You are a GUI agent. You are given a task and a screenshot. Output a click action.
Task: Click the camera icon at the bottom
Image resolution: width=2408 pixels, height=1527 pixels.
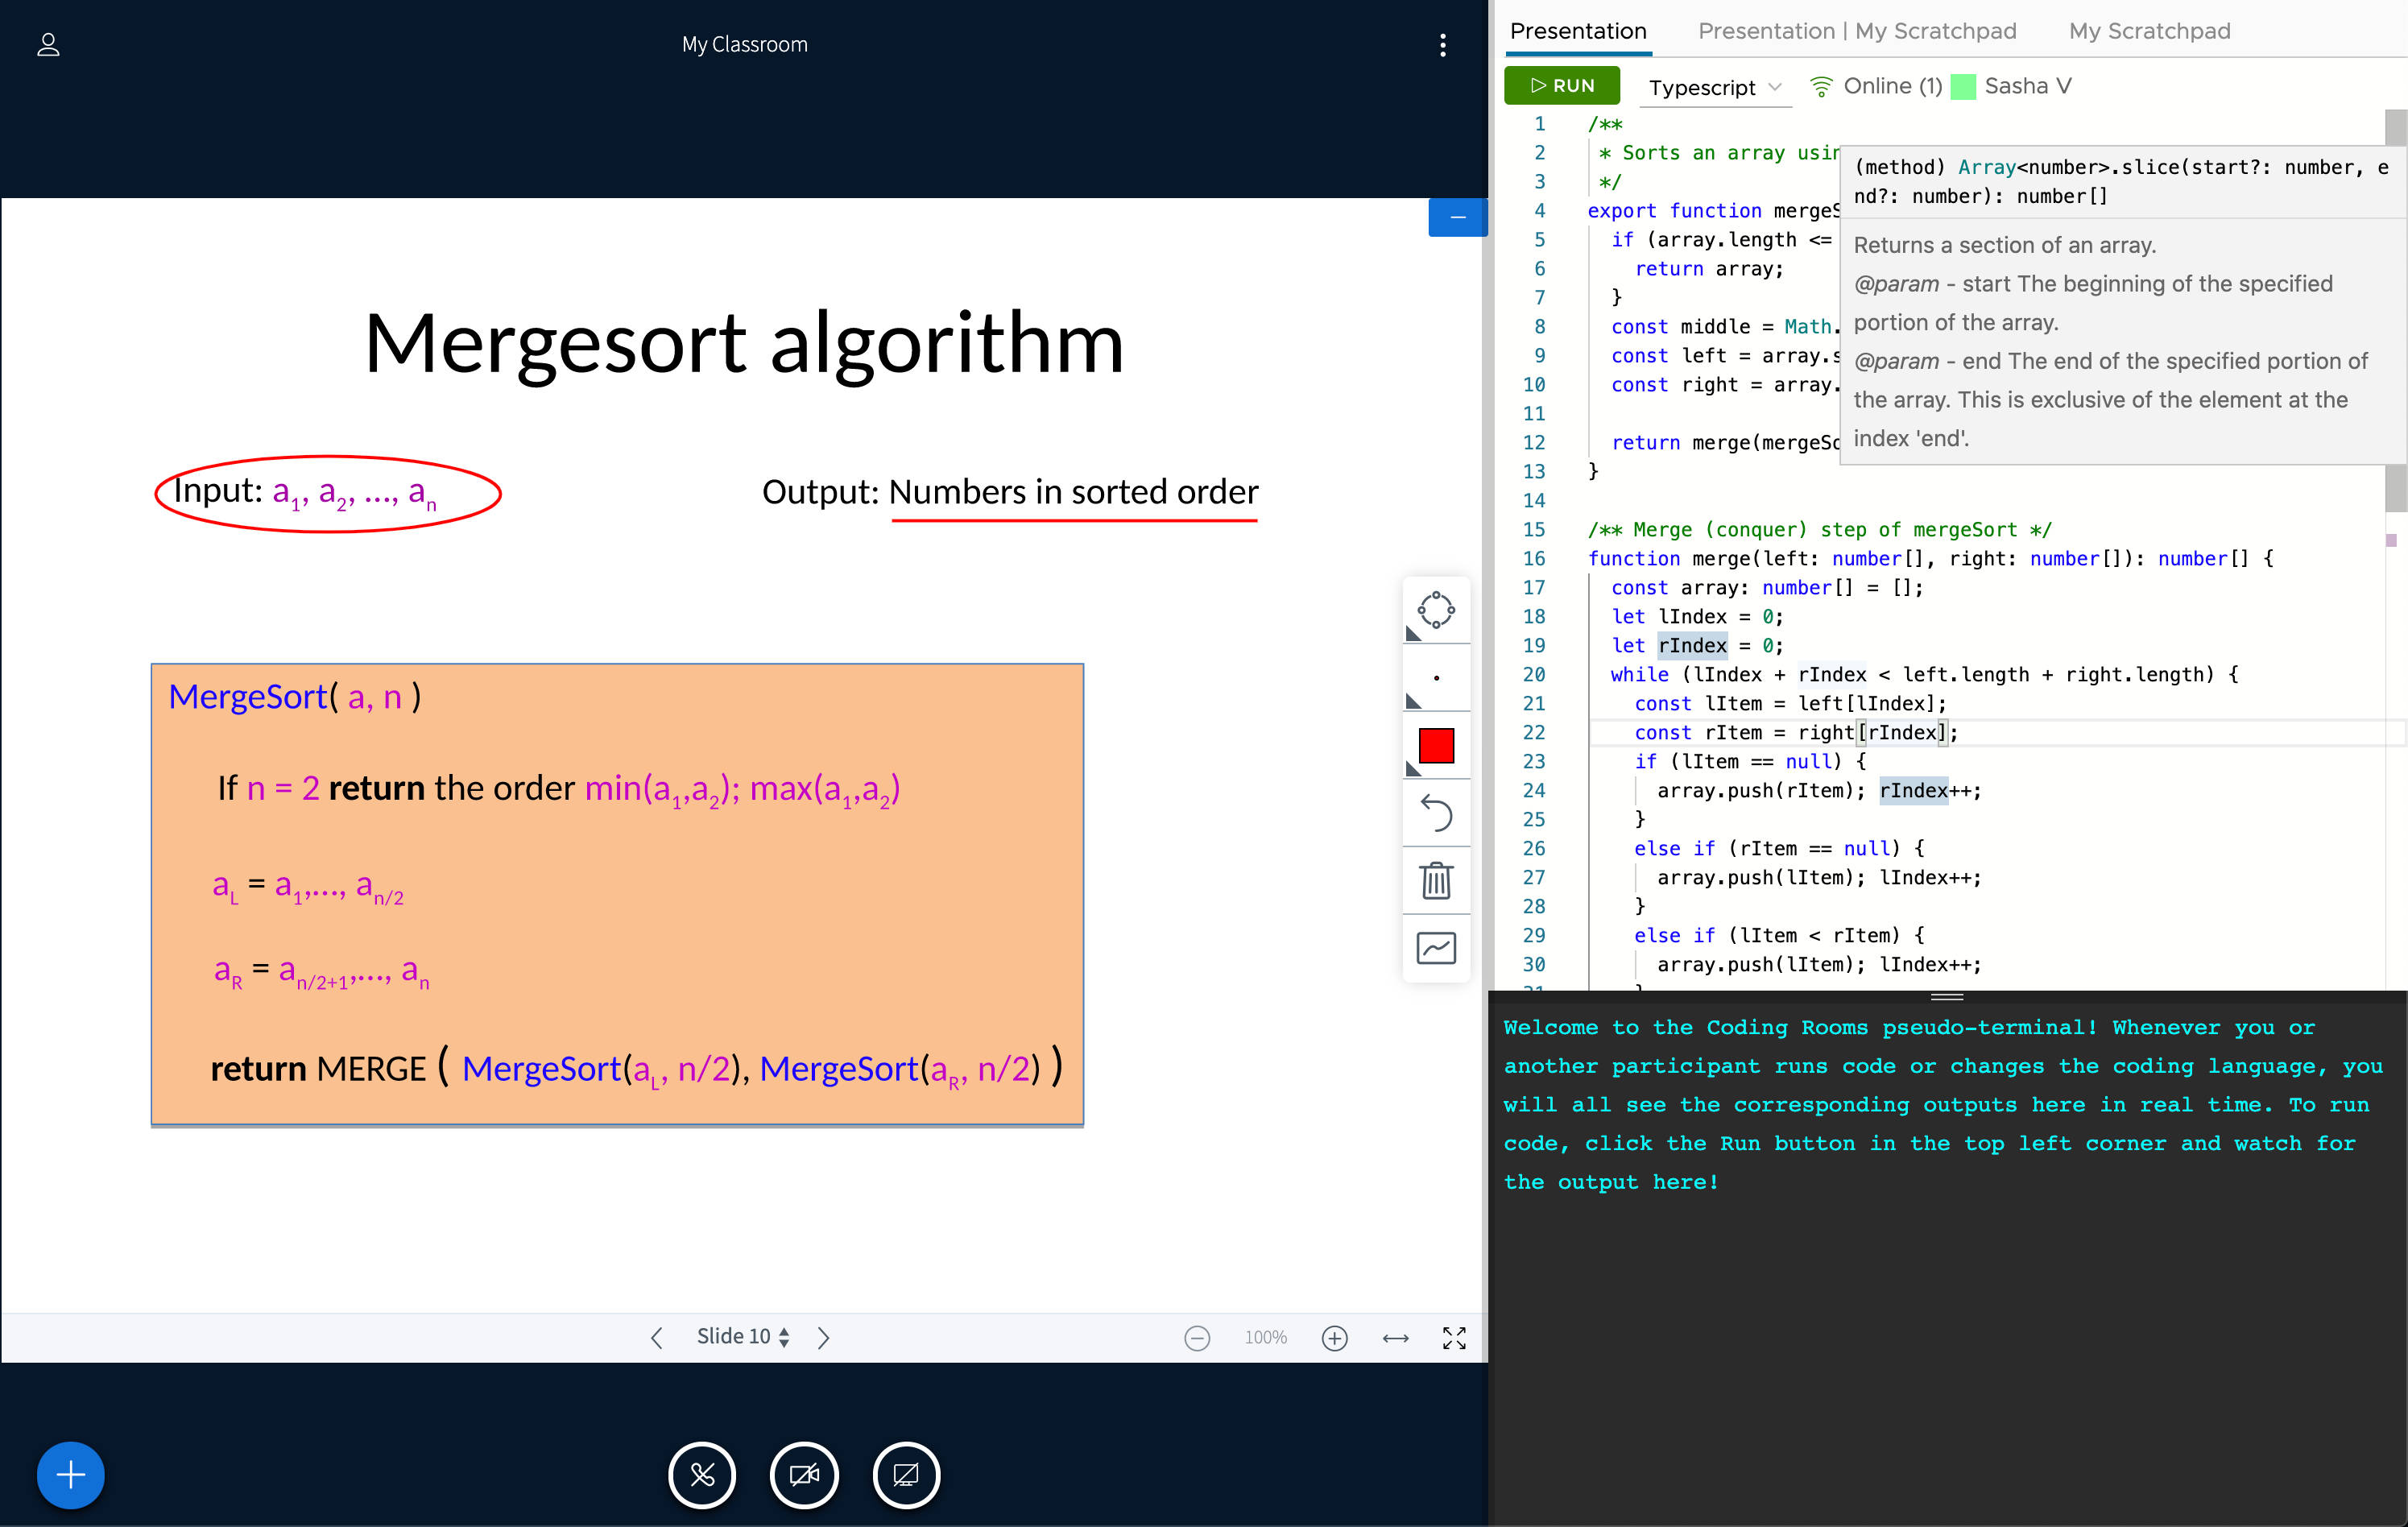tap(804, 1475)
